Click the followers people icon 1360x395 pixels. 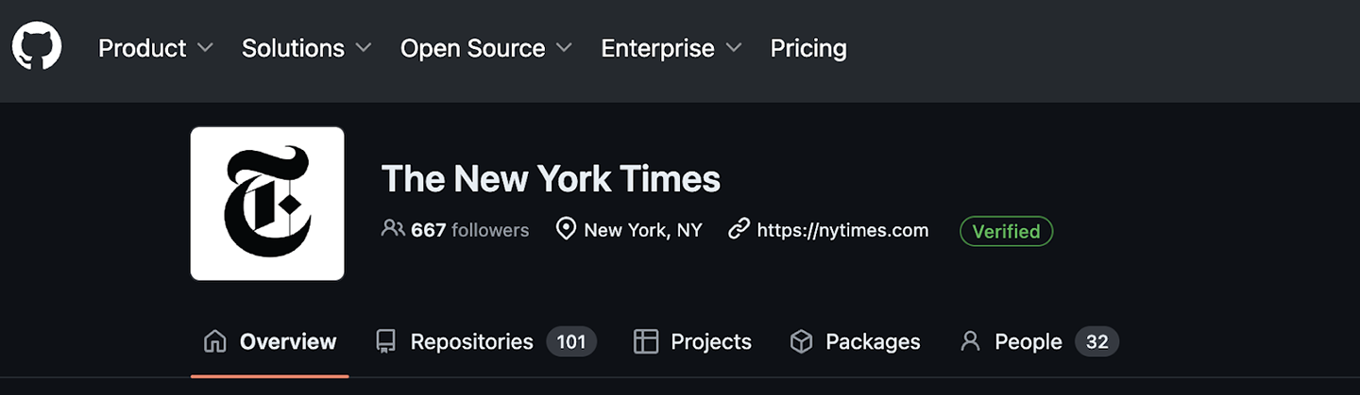pos(393,229)
